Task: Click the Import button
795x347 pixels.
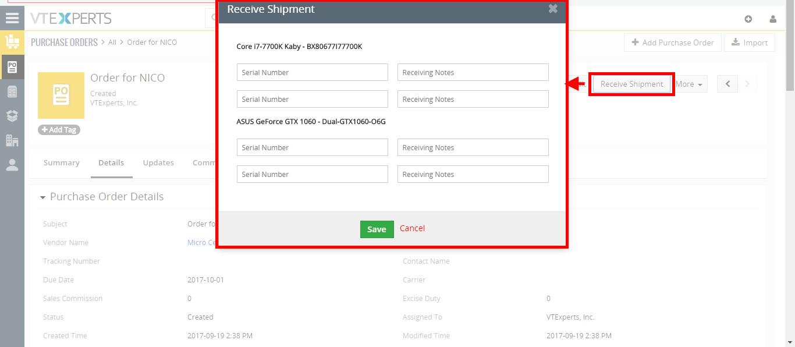Action: coord(750,43)
